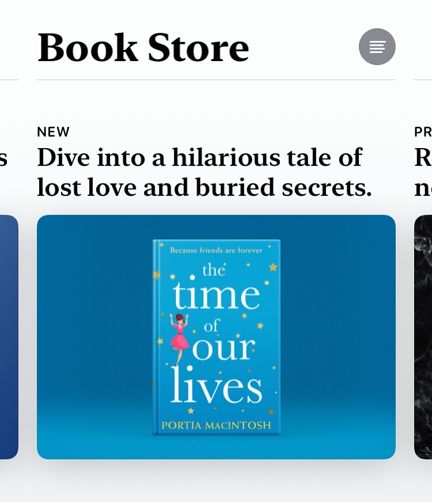Click the dancing girl illustration on cover
The height and width of the screenshot is (502, 432).
[x=179, y=339]
